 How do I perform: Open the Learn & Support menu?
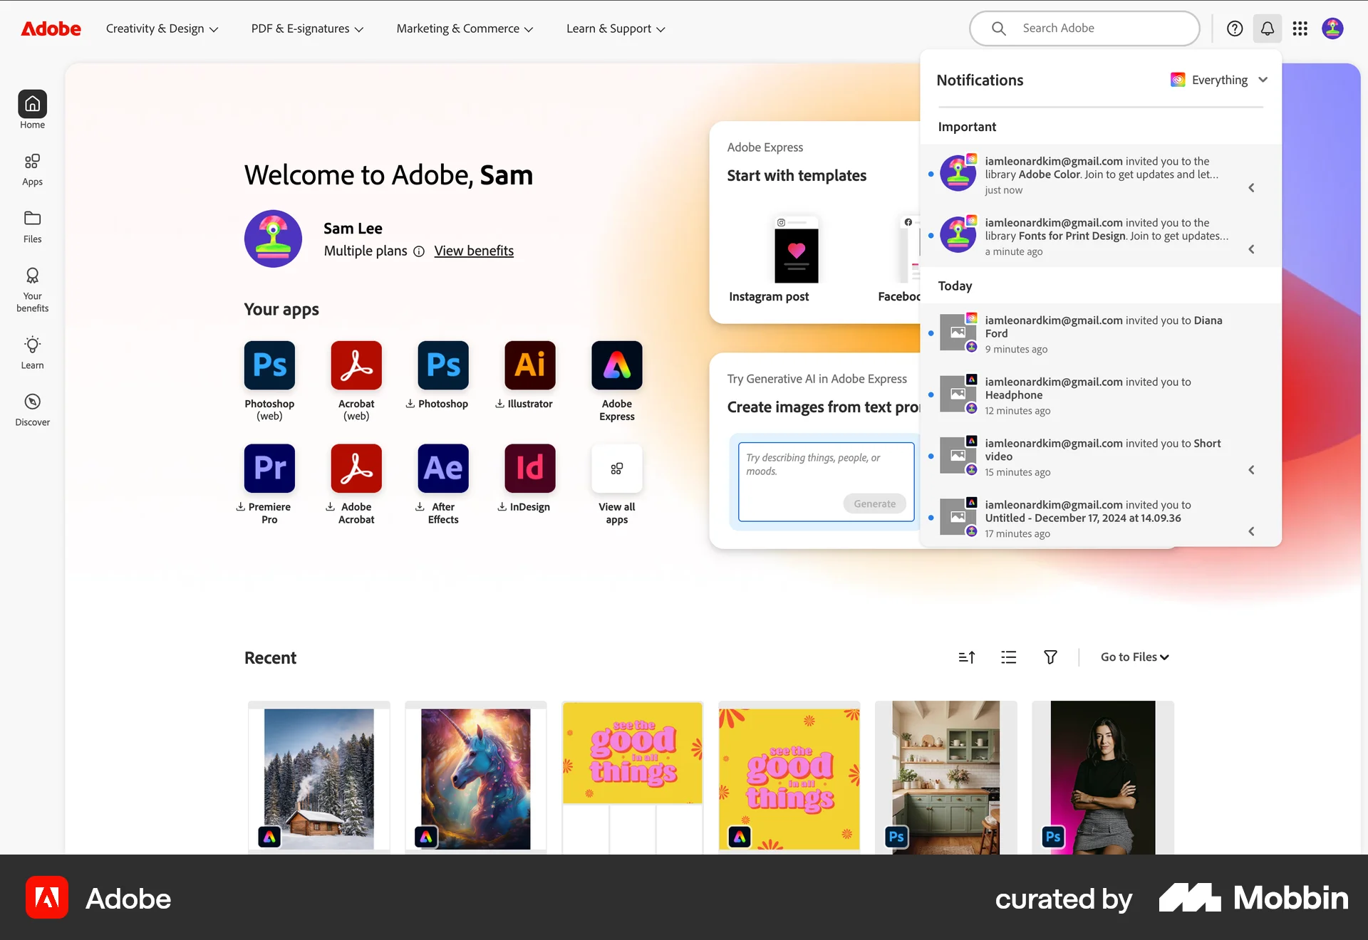(x=614, y=28)
